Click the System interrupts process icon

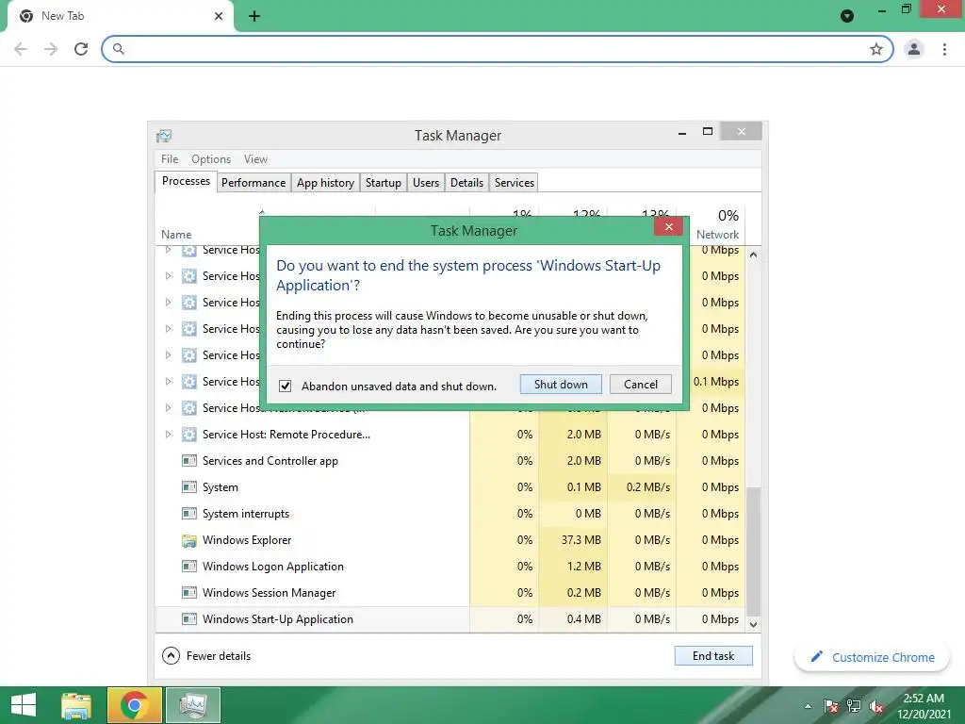(x=189, y=514)
